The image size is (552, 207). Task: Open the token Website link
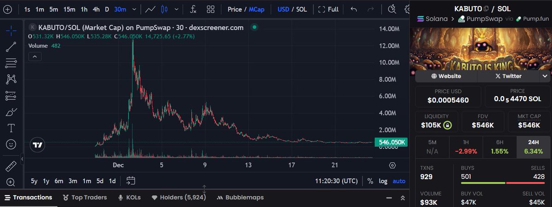(446, 76)
